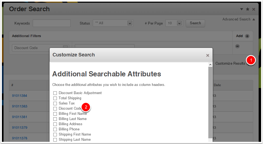
Task: Toggle the Sales Tax checkbox
Action: tap(55, 103)
